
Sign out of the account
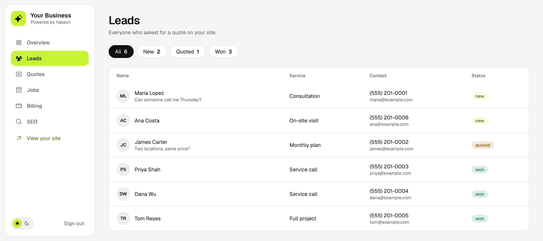coord(74,223)
